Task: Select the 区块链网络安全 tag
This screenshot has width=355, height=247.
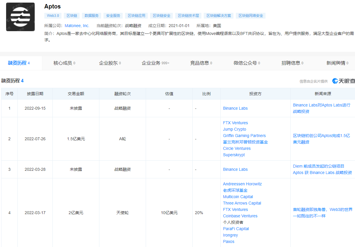Action: click(251, 16)
